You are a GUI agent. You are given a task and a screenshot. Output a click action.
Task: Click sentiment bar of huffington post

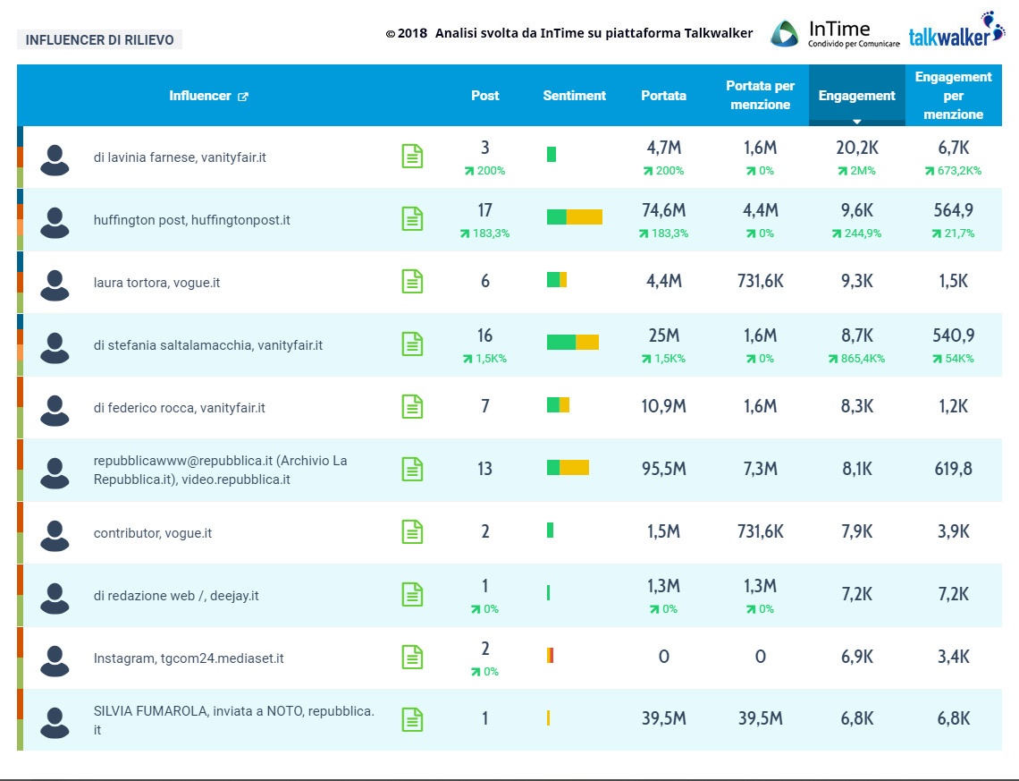click(x=575, y=216)
